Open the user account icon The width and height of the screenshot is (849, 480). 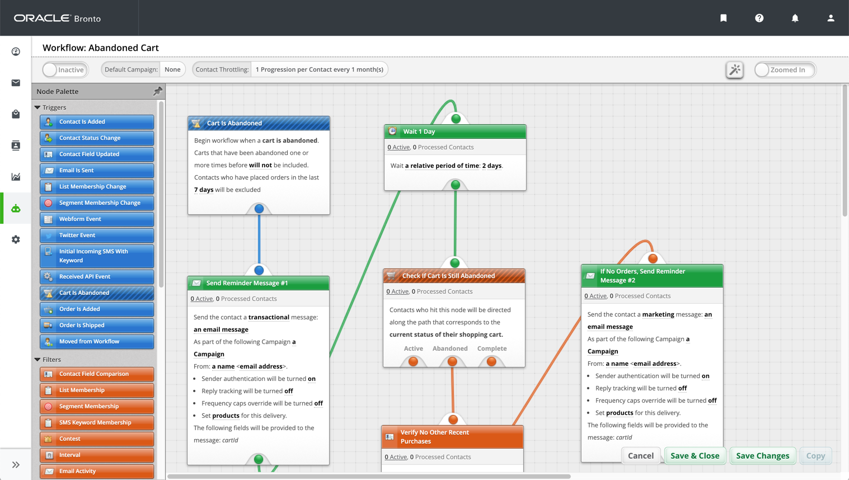(x=831, y=18)
